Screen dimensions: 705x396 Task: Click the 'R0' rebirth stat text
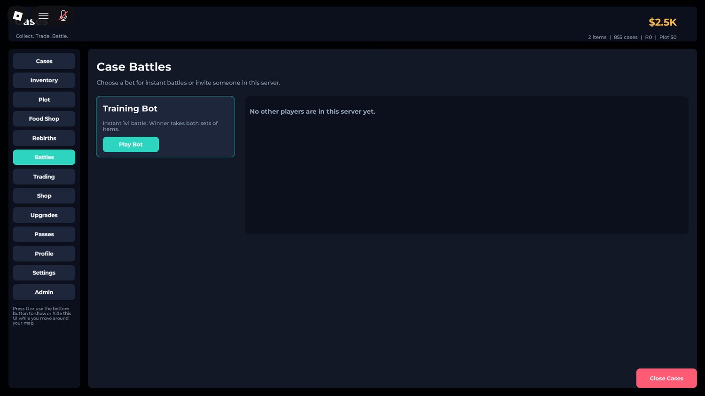pyautogui.click(x=649, y=37)
